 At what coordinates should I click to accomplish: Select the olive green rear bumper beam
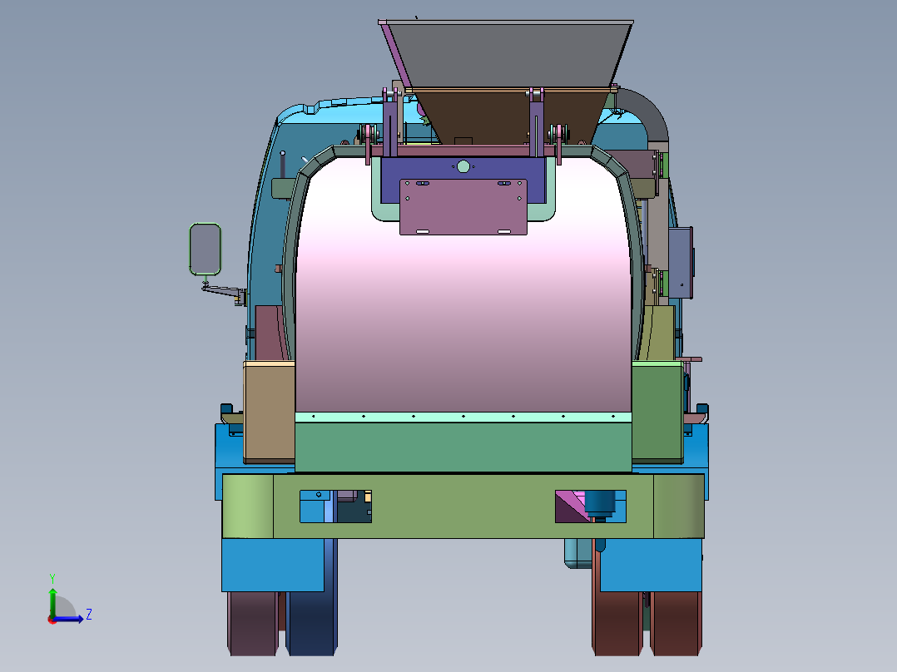(463, 506)
